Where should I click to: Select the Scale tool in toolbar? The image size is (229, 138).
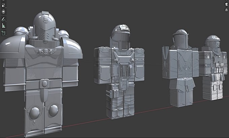(x=3, y=5)
